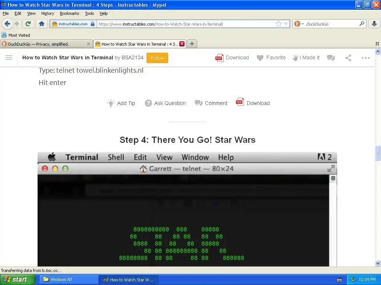The height and width of the screenshot is (285, 381).
Task: Click the Add Tip lightbulb link
Action: coord(121,103)
